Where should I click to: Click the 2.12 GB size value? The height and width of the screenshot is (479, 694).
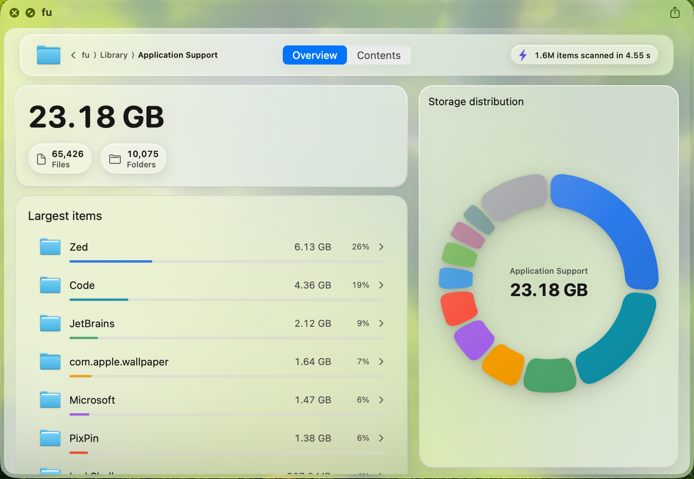[x=313, y=324]
